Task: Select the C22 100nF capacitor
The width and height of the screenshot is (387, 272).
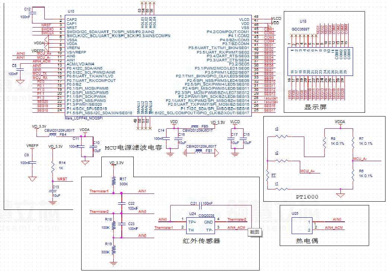Action: [x=121, y=204]
